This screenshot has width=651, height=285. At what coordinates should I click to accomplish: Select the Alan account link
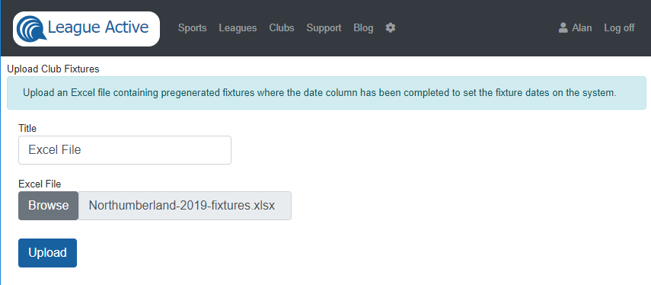pos(575,28)
